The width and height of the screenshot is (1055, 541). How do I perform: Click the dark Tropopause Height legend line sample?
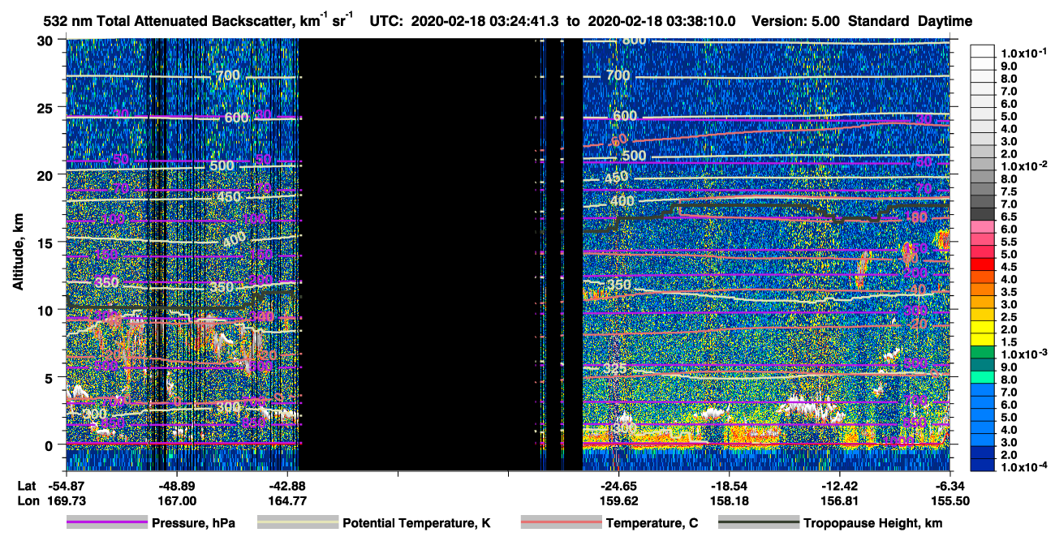758,523
